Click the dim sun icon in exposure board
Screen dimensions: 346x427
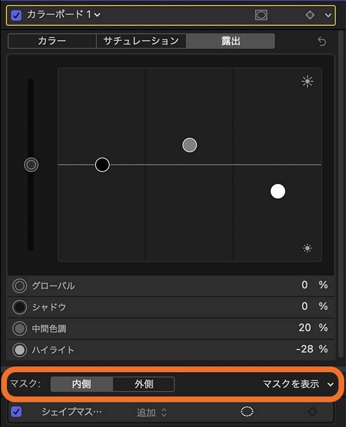point(307,248)
